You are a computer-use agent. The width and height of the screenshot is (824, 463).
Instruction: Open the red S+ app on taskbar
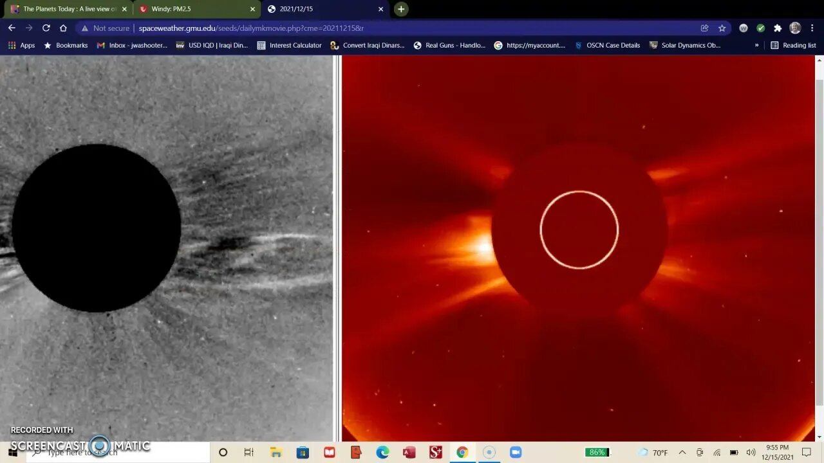[x=436, y=452]
